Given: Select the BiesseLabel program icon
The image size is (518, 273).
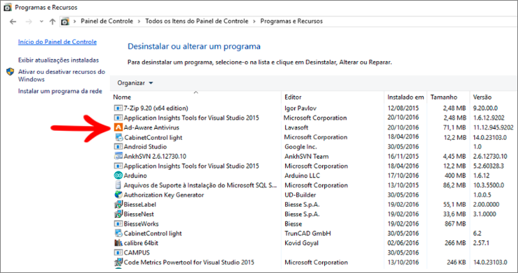Looking at the screenshot, I should click(118, 204).
